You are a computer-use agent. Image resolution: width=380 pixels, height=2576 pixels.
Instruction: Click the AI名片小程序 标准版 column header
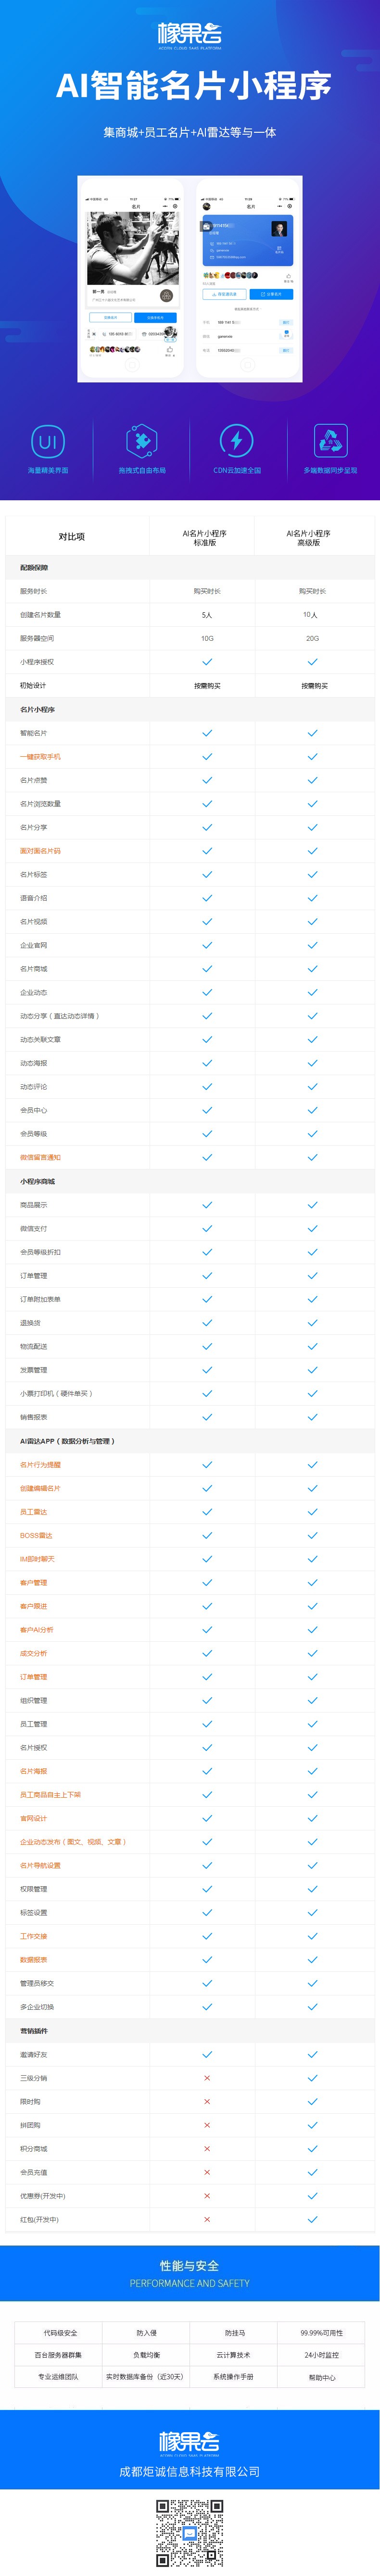tap(204, 538)
